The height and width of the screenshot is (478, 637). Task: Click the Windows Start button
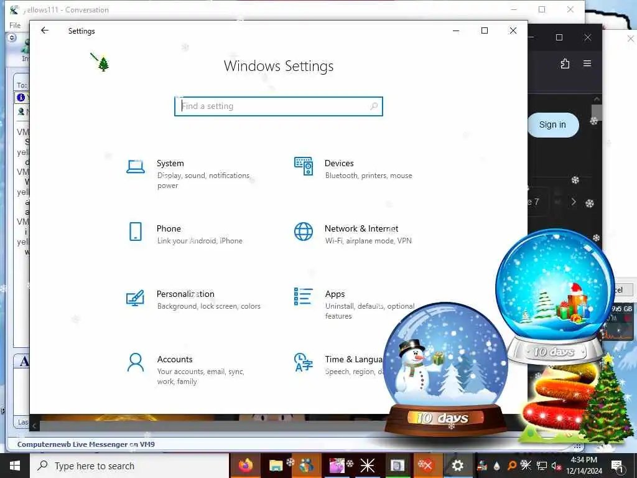(15, 466)
